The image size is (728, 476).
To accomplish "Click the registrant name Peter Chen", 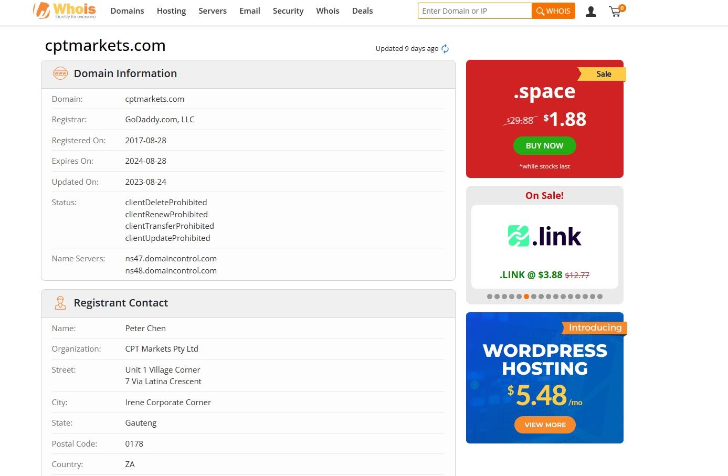I will pos(145,329).
